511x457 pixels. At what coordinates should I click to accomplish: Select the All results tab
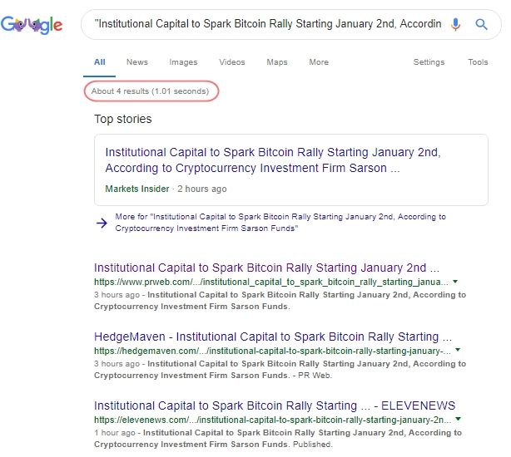point(100,62)
